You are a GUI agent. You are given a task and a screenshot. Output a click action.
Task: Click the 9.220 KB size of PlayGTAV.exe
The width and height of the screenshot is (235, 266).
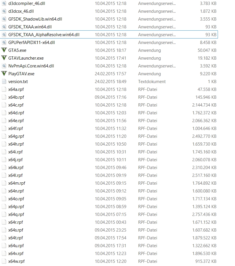208,74
